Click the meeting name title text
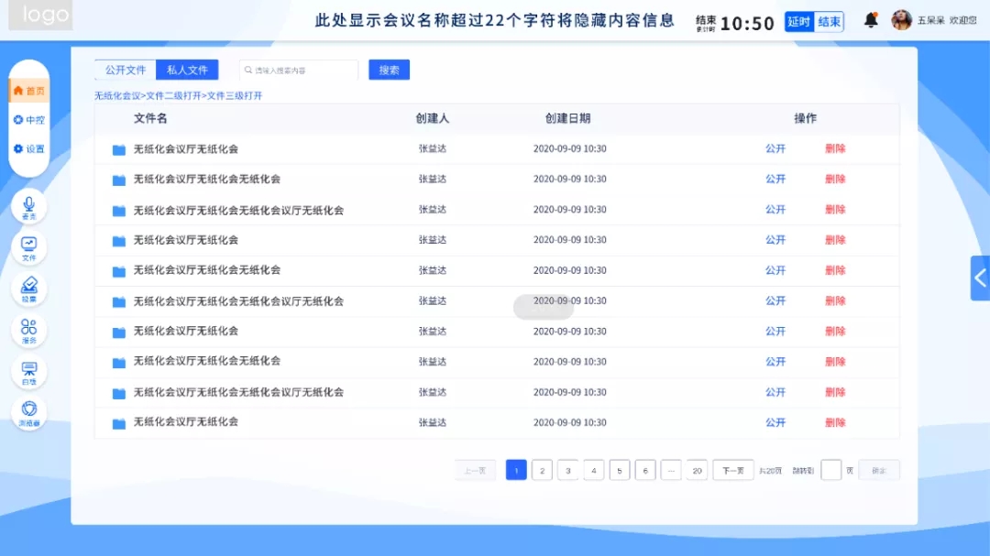990x556 pixels. coord(495,21)
